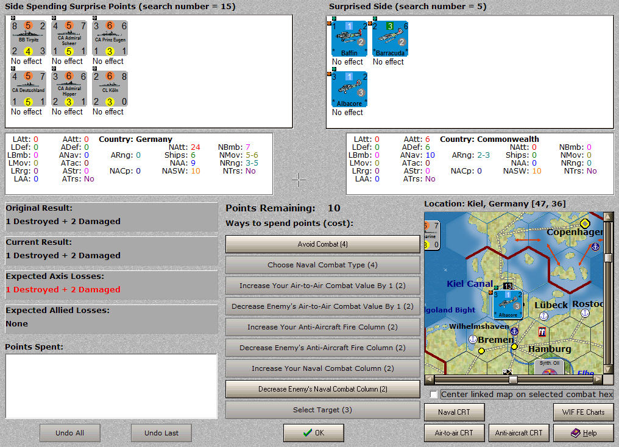Select the Albacore counter in surprised side
619x447 pixels.
pos(349,89)
